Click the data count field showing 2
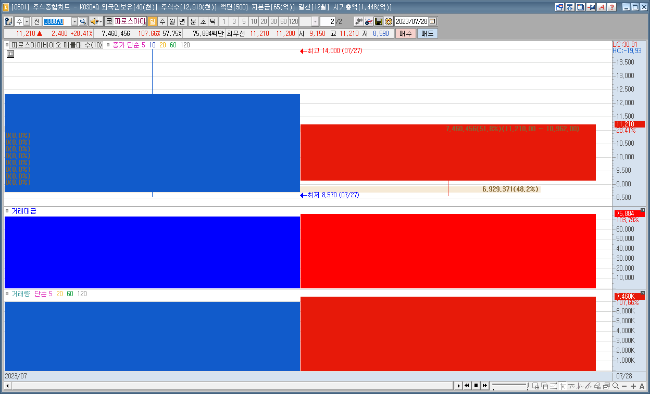650x394 pixels. 327,21
